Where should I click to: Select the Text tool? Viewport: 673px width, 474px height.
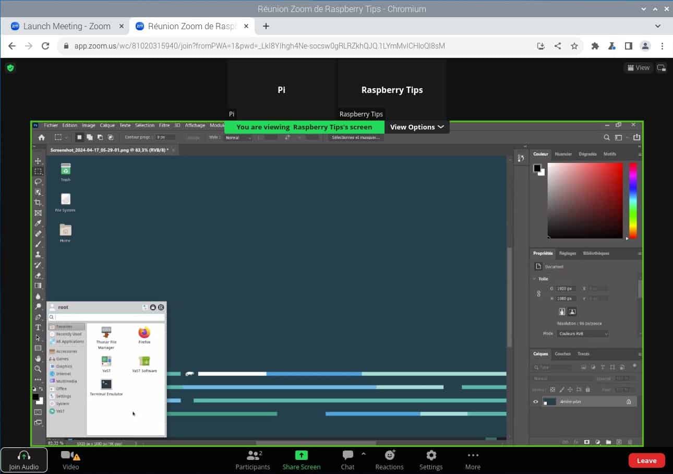point(38,327)
